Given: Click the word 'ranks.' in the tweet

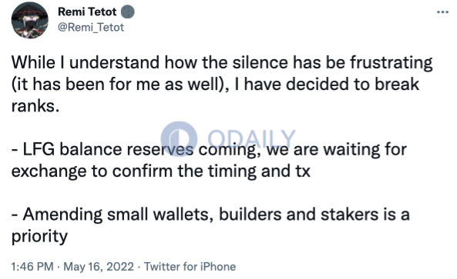Looking at the screenshot, I should [x=35, y=106].
